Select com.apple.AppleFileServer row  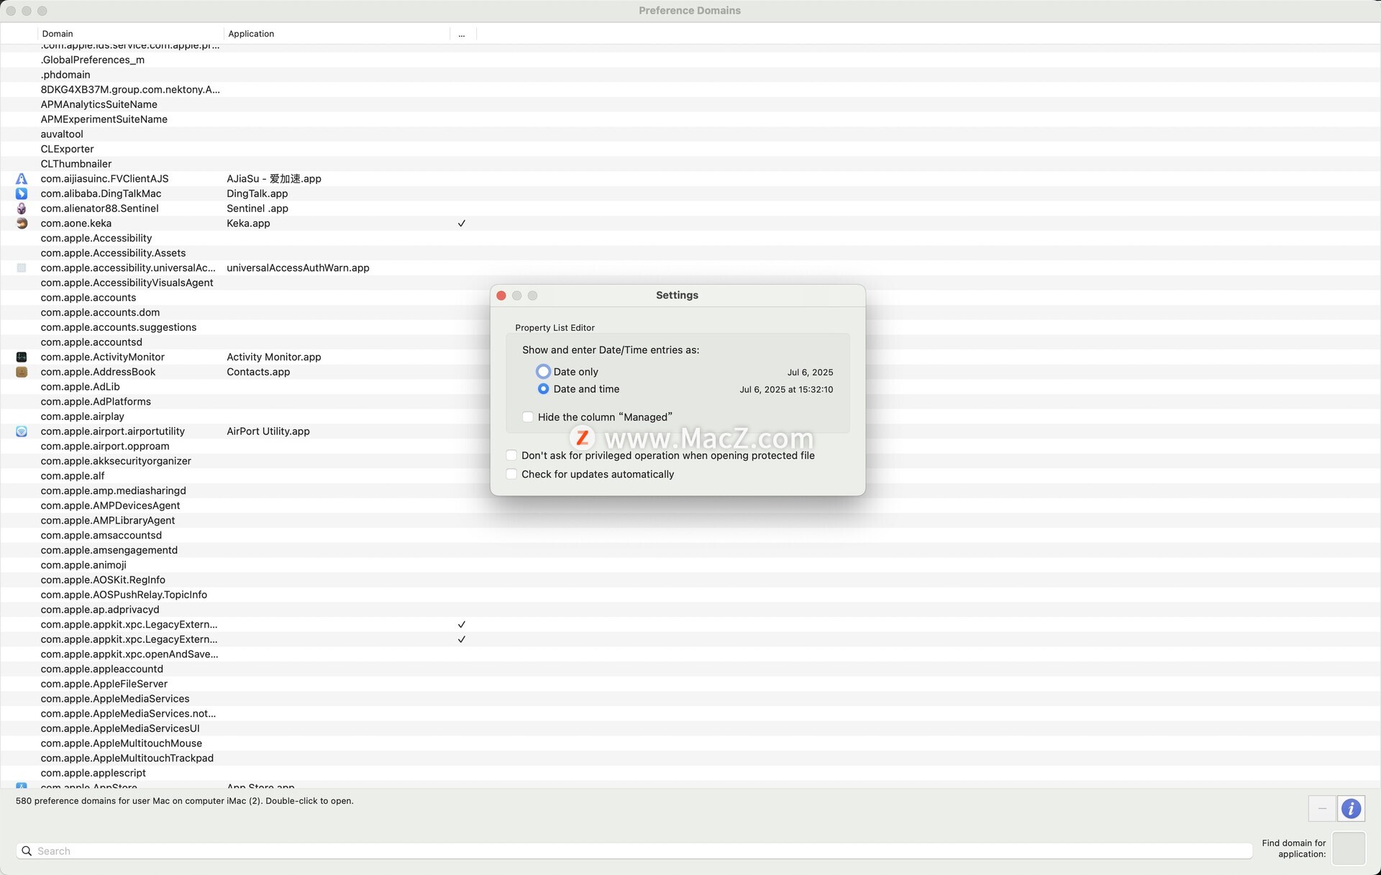690,684
